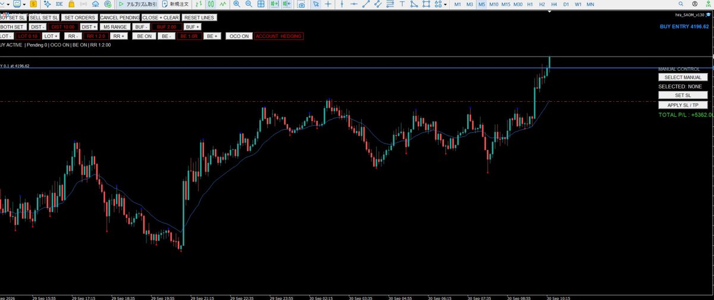Zoom in with magnifier plus icon

[x=237, y=4]
